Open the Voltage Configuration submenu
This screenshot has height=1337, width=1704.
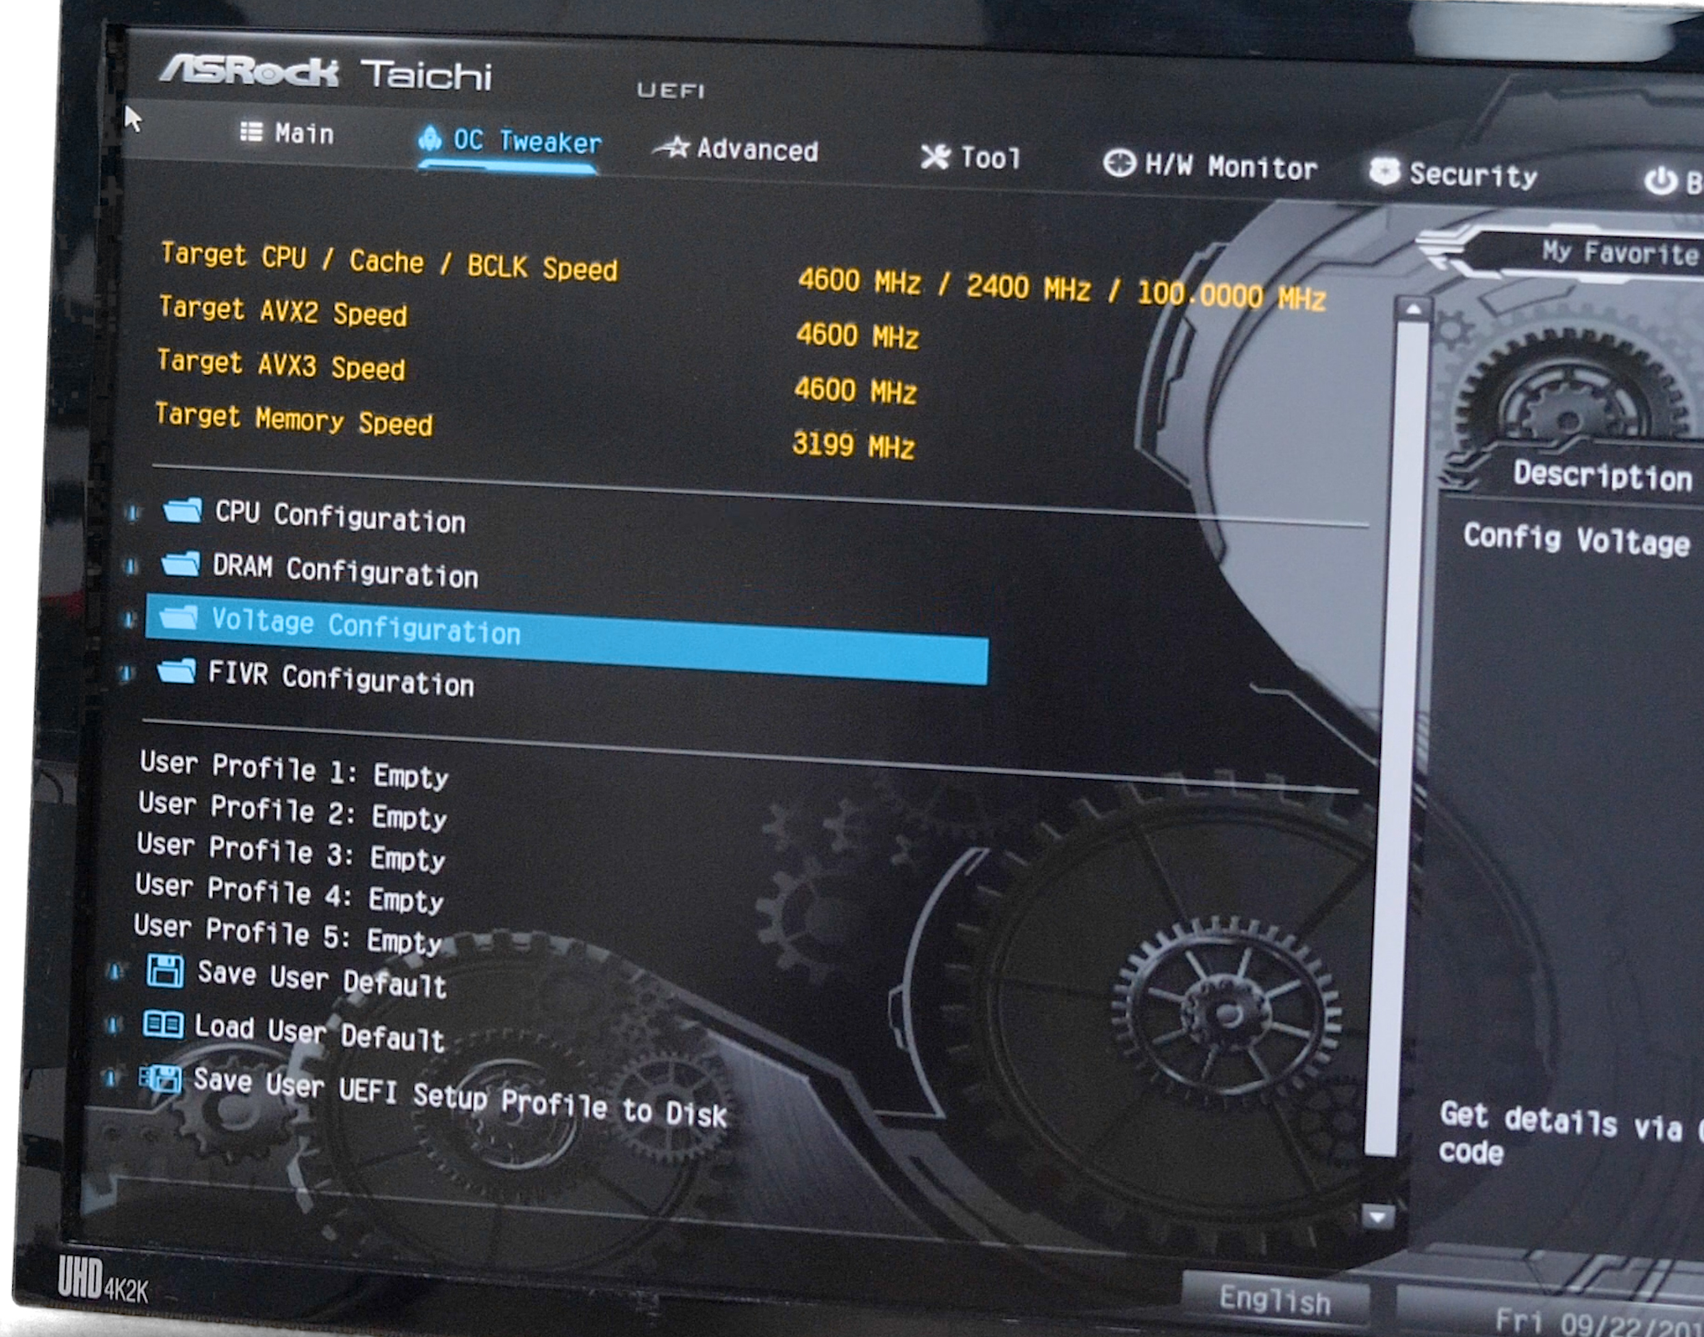(x=366, y=626)
